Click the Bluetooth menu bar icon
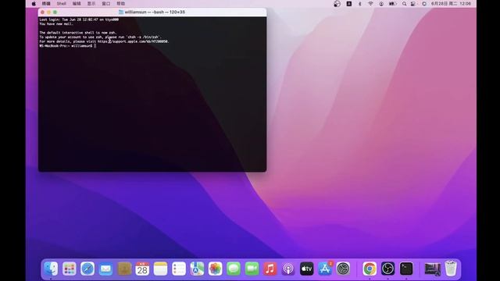The height and width of the screenshot is (281, 500). click(360, 3)
